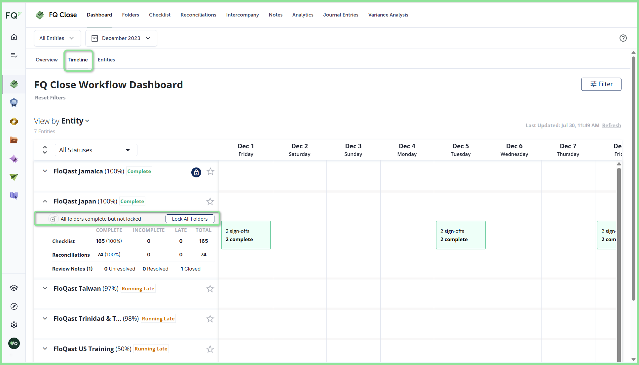Favorite FloQast Japan with the star
The width and height of the screenshot is (639, 365).
click(x=210, y=201)
